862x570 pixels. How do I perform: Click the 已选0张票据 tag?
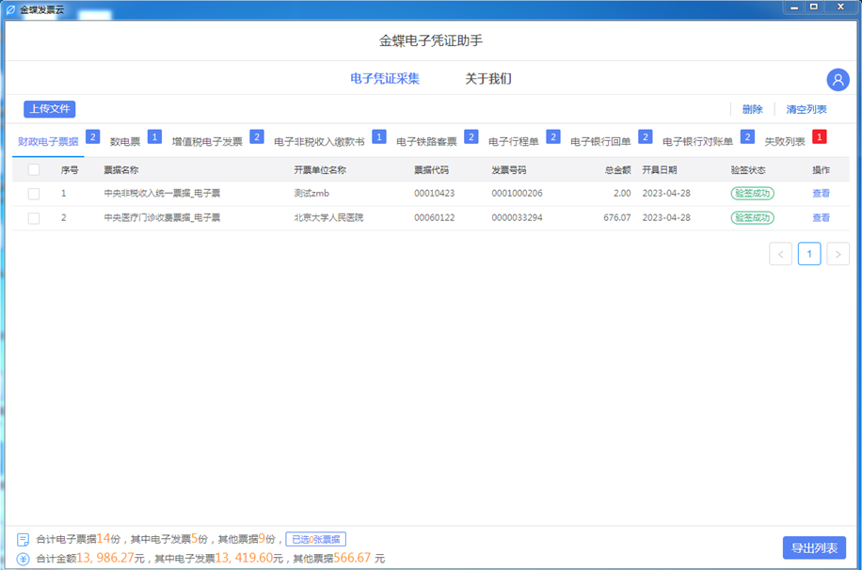(315, 540)
